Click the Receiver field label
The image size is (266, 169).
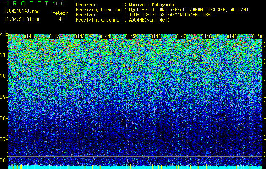click(x=86, y=15)
